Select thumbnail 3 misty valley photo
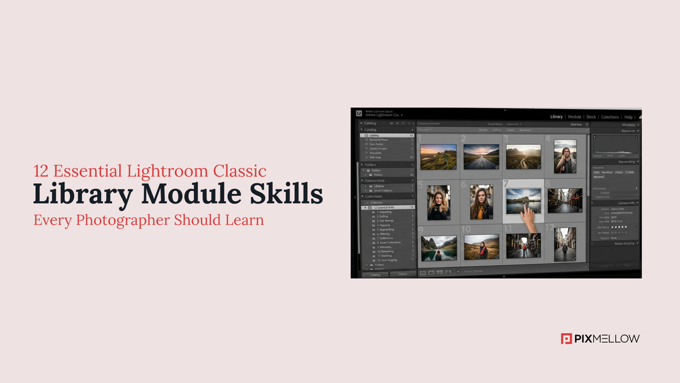Screen dimensions: 680x383 click(x=523, y=157)
